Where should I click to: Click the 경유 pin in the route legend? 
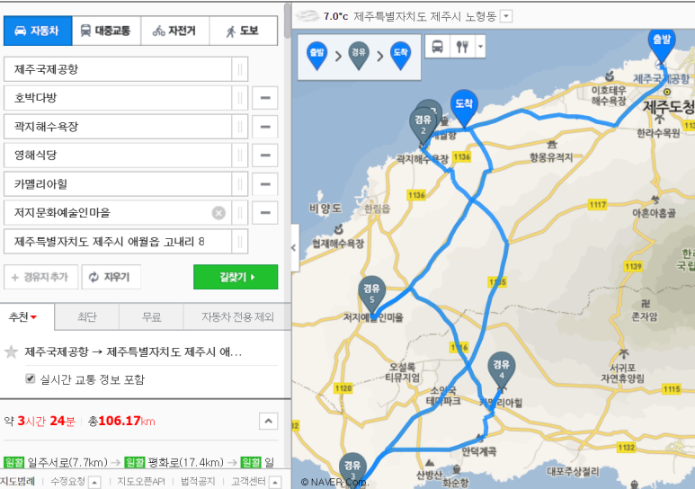point(359,57)
